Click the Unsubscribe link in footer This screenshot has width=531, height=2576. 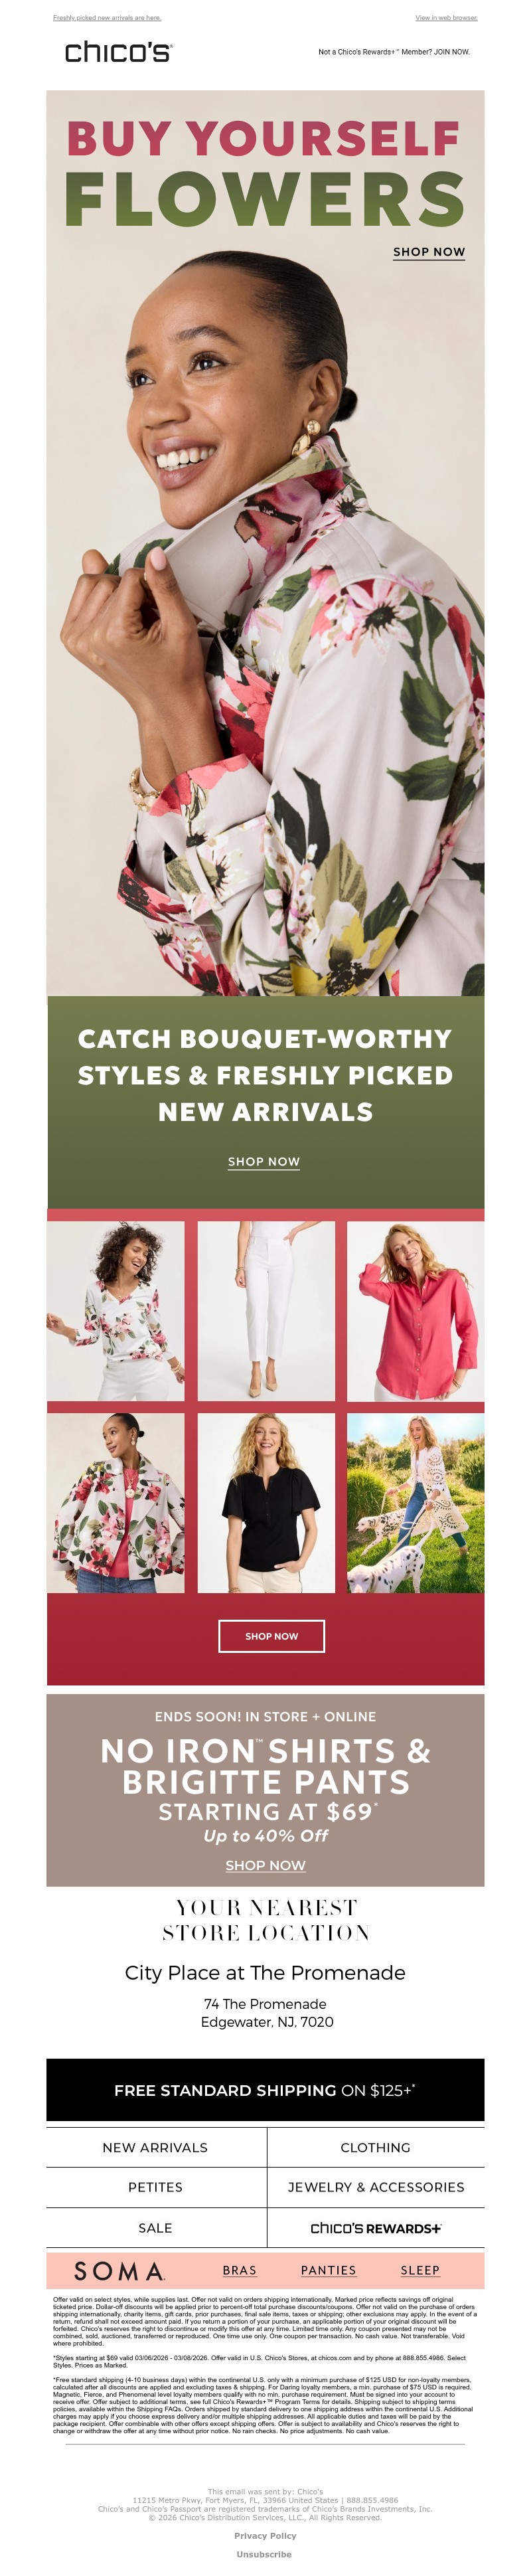click(265, 2554)
